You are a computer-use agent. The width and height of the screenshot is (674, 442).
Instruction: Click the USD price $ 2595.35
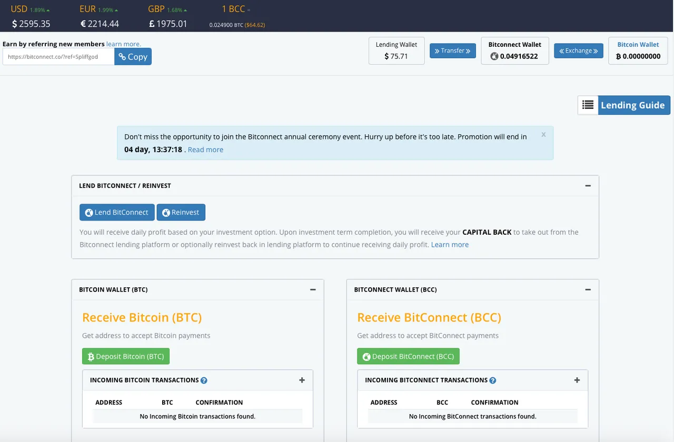pos(31,24)
